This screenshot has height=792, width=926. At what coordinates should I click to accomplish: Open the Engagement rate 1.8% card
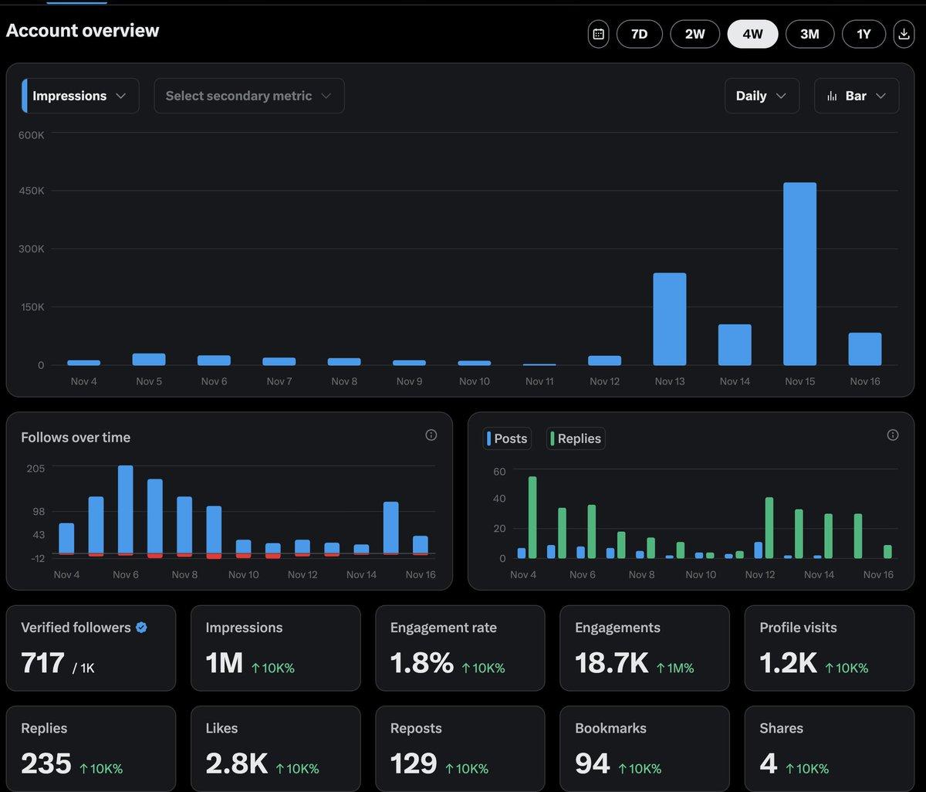pos(460,648)
